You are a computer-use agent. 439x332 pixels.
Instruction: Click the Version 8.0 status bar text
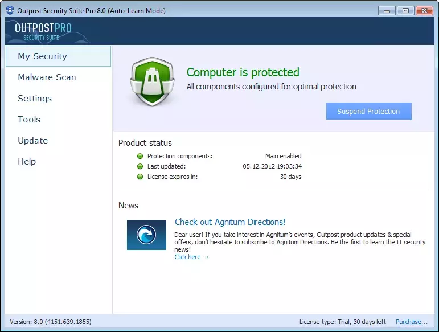[51, 322]
